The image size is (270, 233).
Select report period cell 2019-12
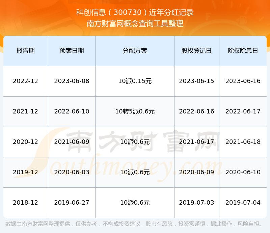tap(26, 172)
